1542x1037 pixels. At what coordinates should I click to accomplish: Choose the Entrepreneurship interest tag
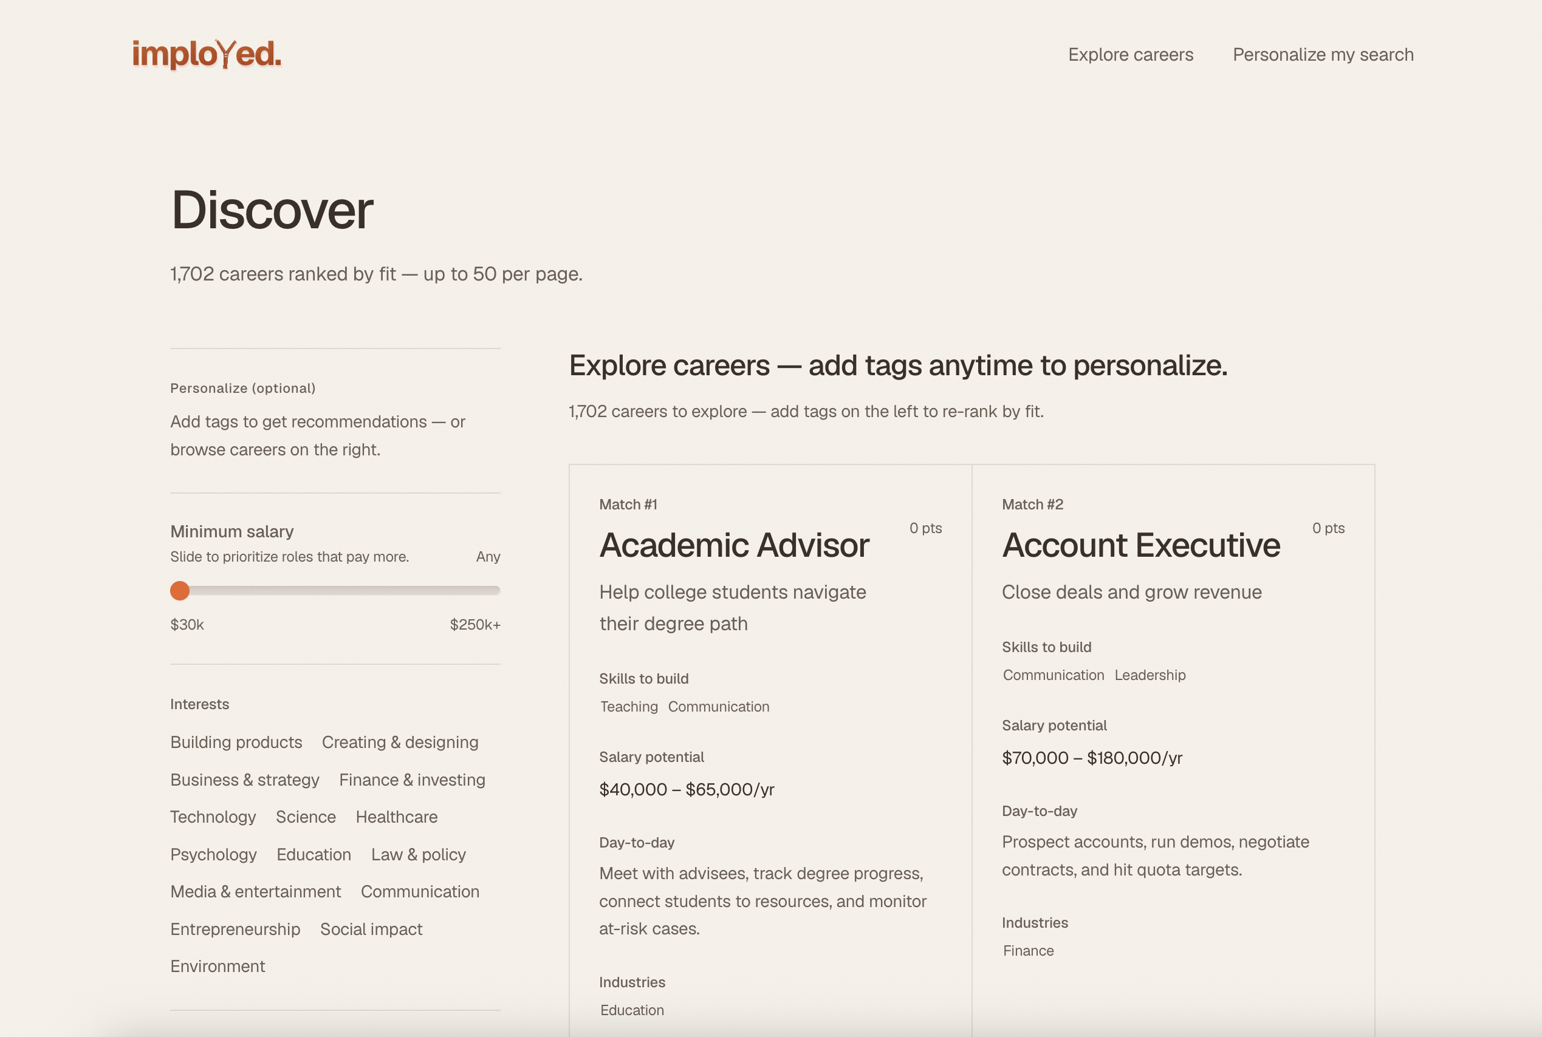(x=235, y=929)
